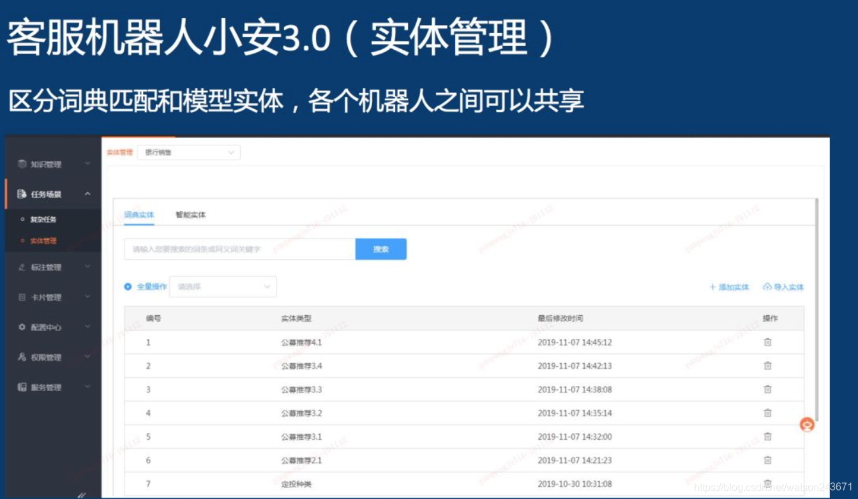858x499 pixels.
Task: Click timestamp 2019-11-07 14:32:00
Action: pos(575,437)
